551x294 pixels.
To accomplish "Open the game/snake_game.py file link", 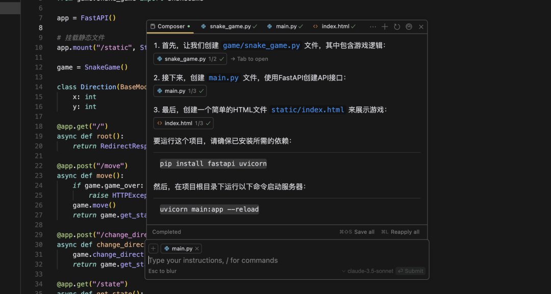I will coord(261,45).
